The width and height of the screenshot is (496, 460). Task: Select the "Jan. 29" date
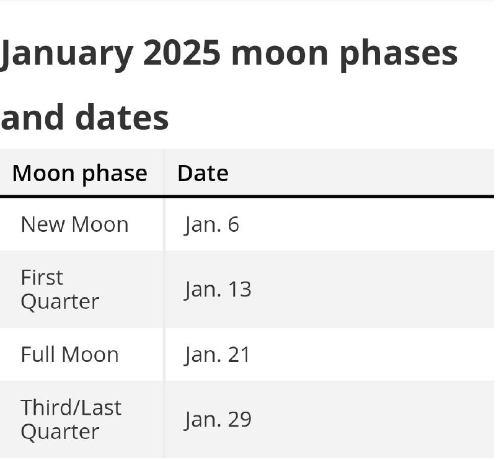pyautogui.click(x=218, y=420)
